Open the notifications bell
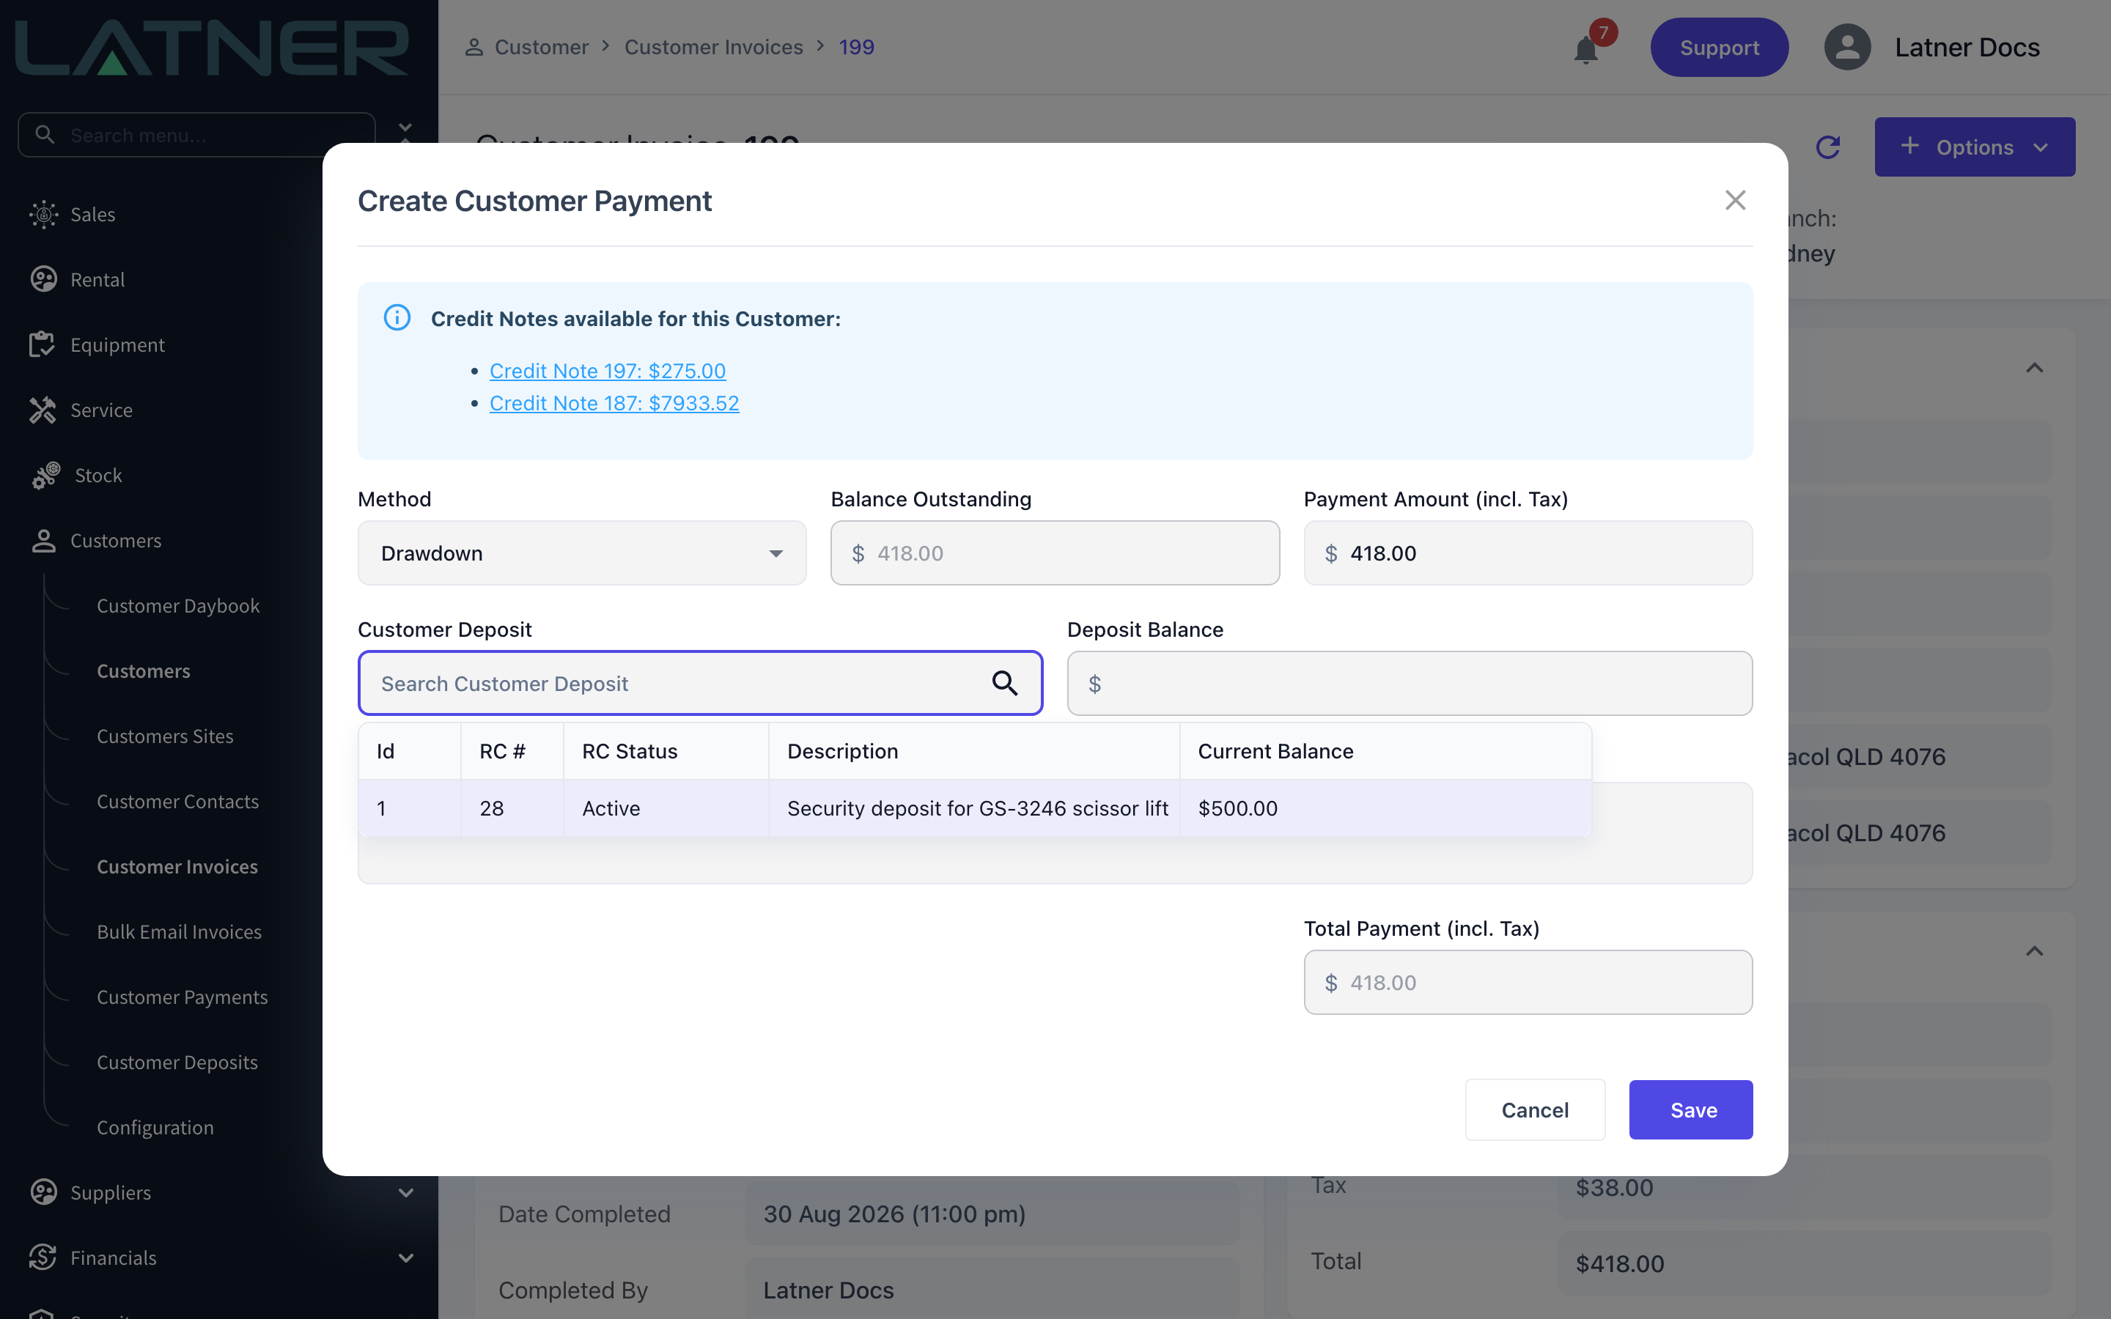This screenshot has height=1319, width=2111. click(1586, 49)
